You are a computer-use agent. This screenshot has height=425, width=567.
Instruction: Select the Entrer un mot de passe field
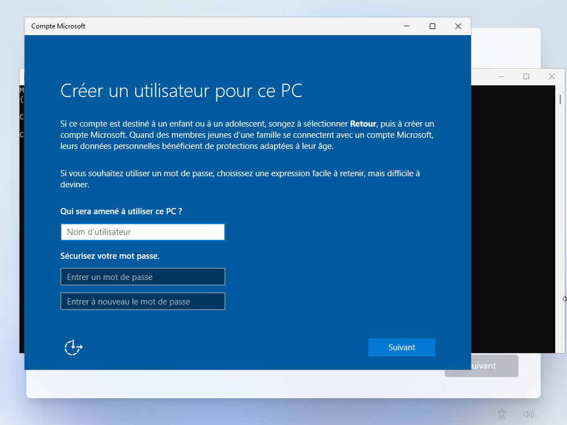(x=142, y=277)
